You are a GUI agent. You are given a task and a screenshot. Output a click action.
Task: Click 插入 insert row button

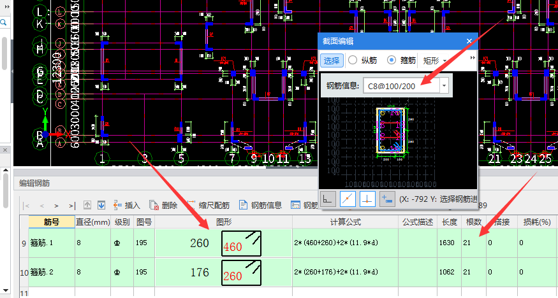tap(127, 205)
